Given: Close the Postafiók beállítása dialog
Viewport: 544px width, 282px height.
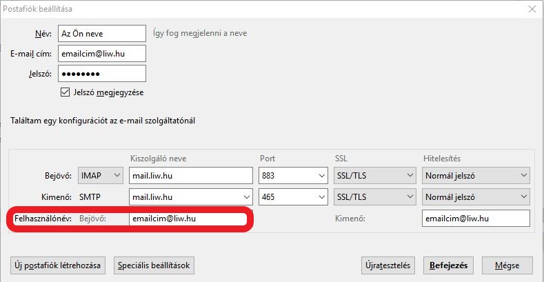Looking at the screenshot, I should click(x=532, y=9).
